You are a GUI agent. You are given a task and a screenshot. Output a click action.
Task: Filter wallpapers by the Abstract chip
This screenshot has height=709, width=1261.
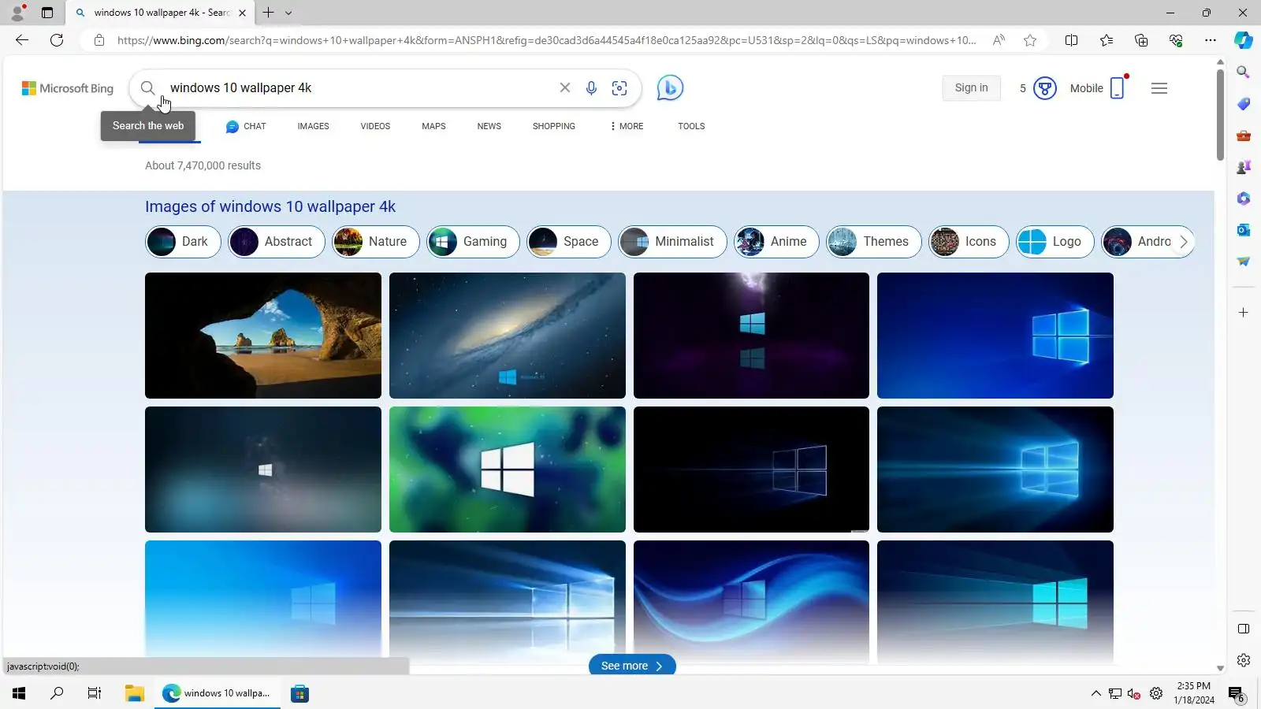click(x=276, y=242)
